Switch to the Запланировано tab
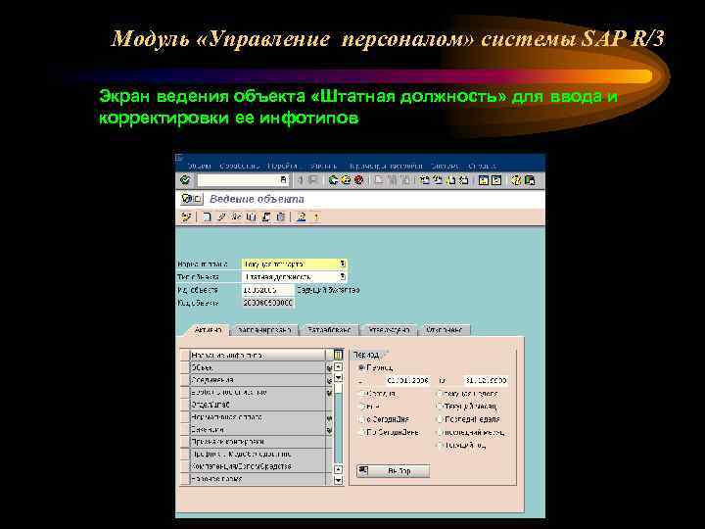The width and height of the screenshot is (705, 529). pos(264,330)
